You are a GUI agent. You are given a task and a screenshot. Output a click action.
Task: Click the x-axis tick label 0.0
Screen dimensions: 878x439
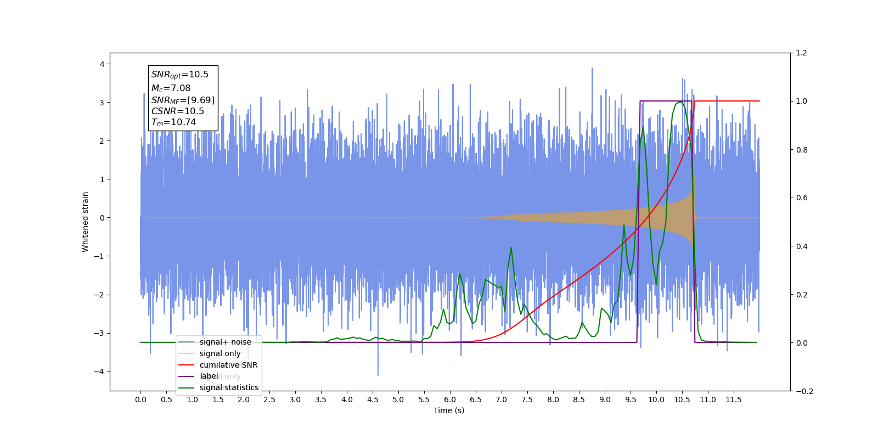(140, 399)
